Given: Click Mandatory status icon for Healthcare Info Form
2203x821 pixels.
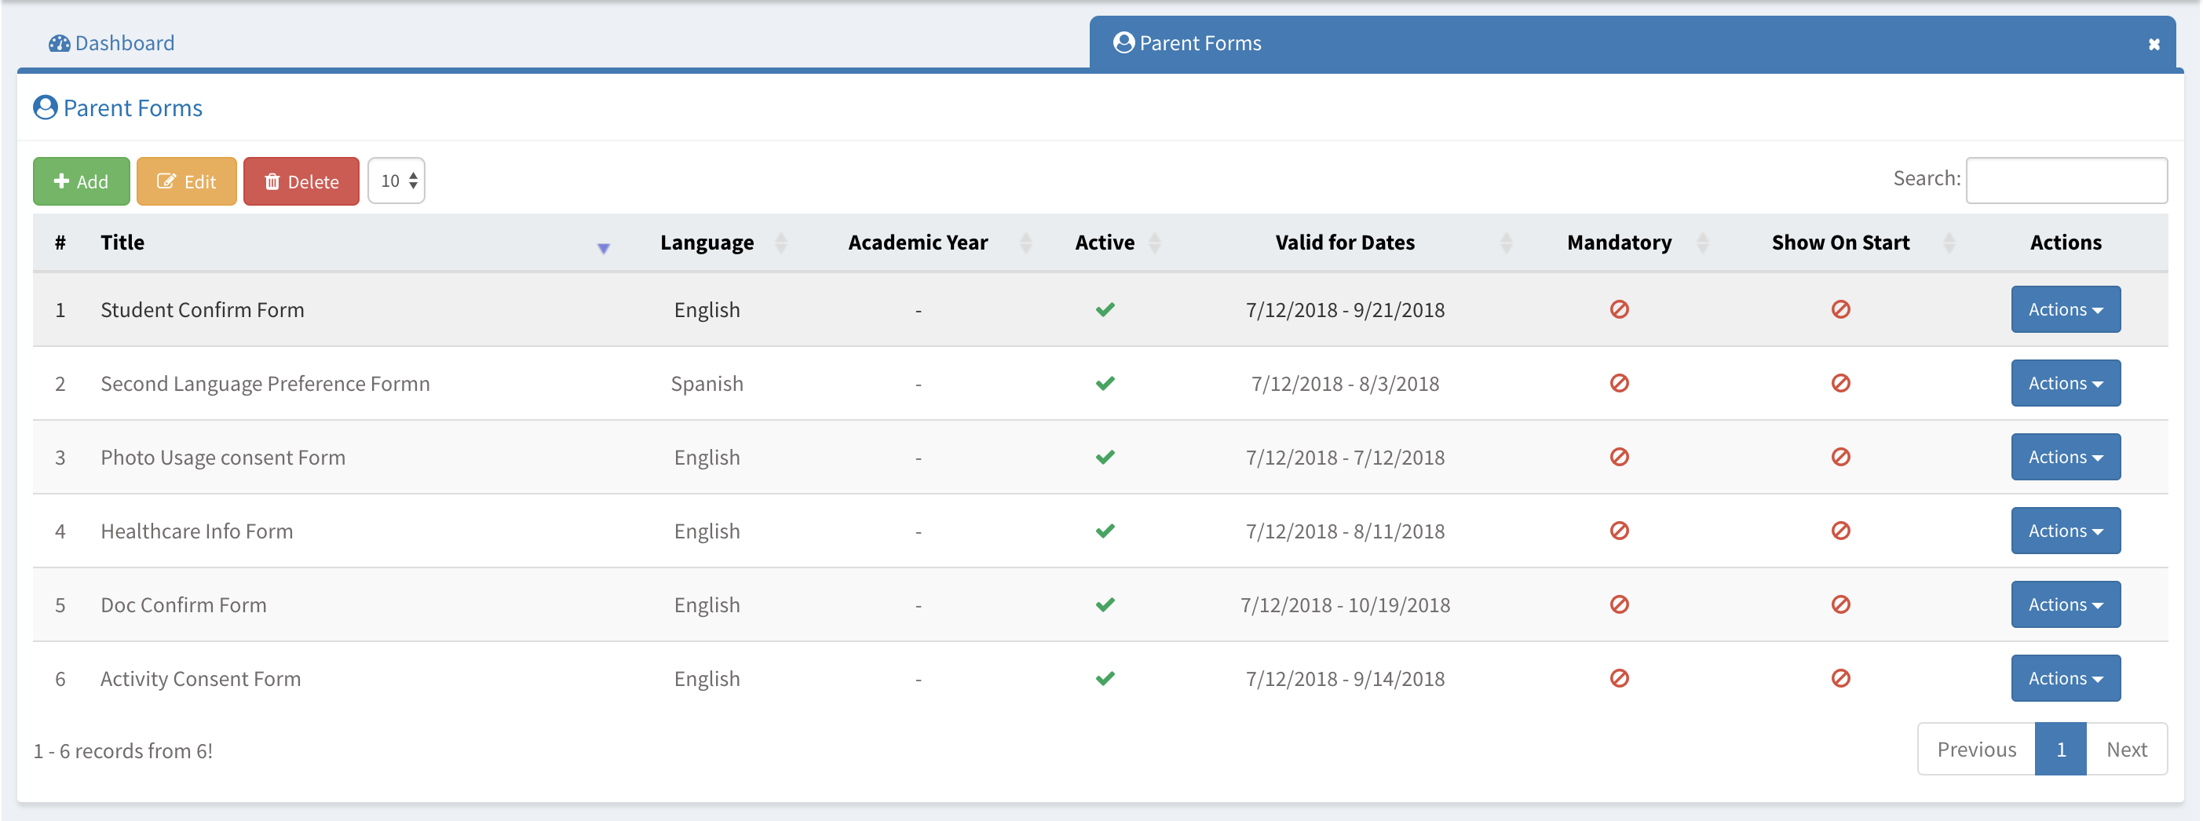Looking at the screenshot, I should (1618, 531).
